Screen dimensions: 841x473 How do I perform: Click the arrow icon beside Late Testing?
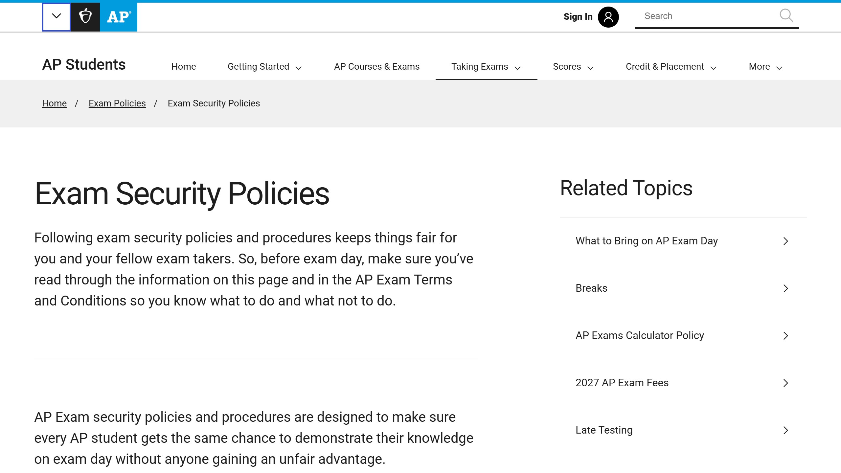click(x=785, y=430)
